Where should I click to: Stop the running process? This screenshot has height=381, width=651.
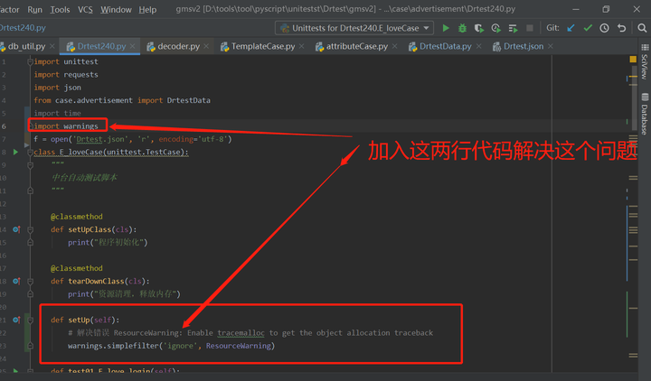pos(529,28)
